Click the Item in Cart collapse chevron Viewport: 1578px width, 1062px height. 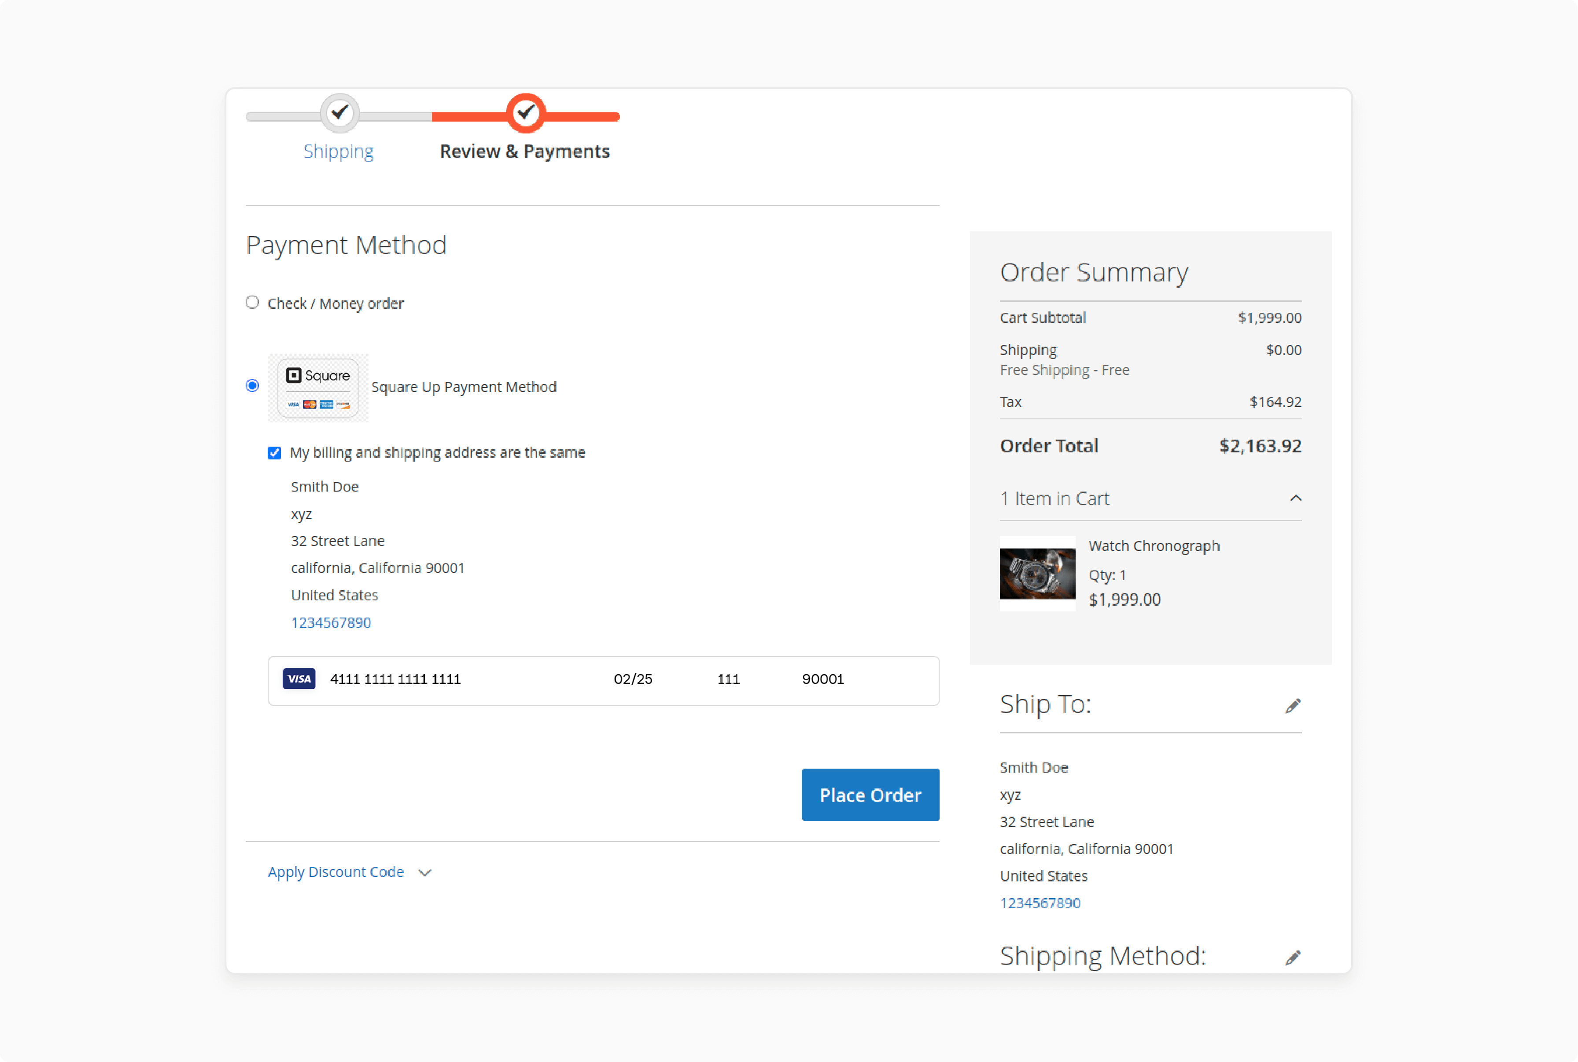coord(1296,498)
